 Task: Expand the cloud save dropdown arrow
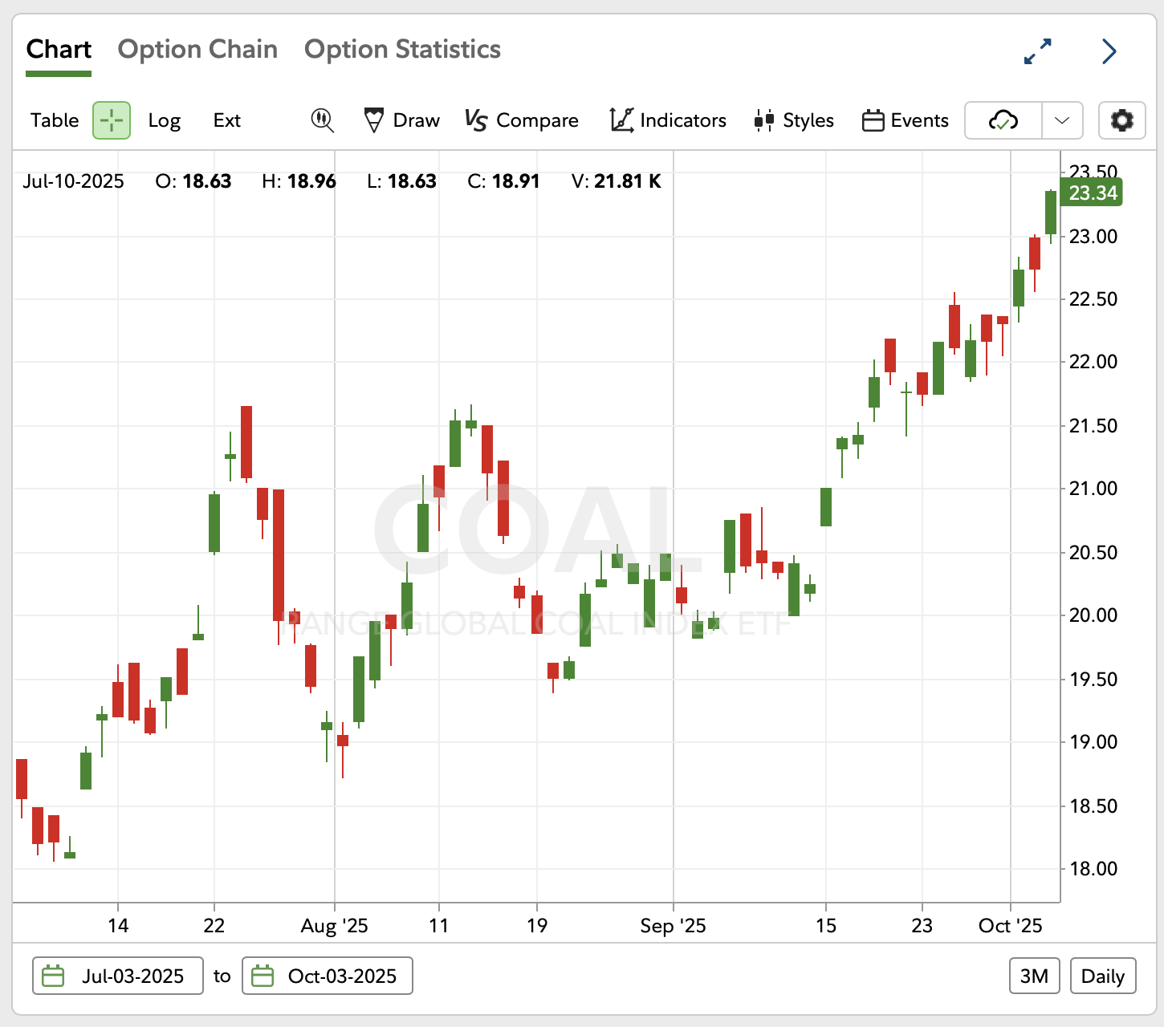pyautogui.click(x=1062, y=120)
